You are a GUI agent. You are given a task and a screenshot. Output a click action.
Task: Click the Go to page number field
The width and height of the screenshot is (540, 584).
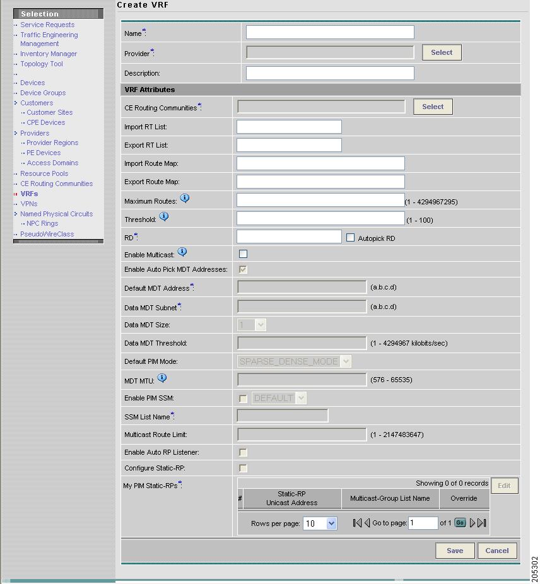pyautogui.click(x=423, y=523)
